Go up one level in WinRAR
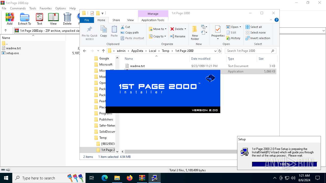The image size is (326, 183). tap(6, 30)
